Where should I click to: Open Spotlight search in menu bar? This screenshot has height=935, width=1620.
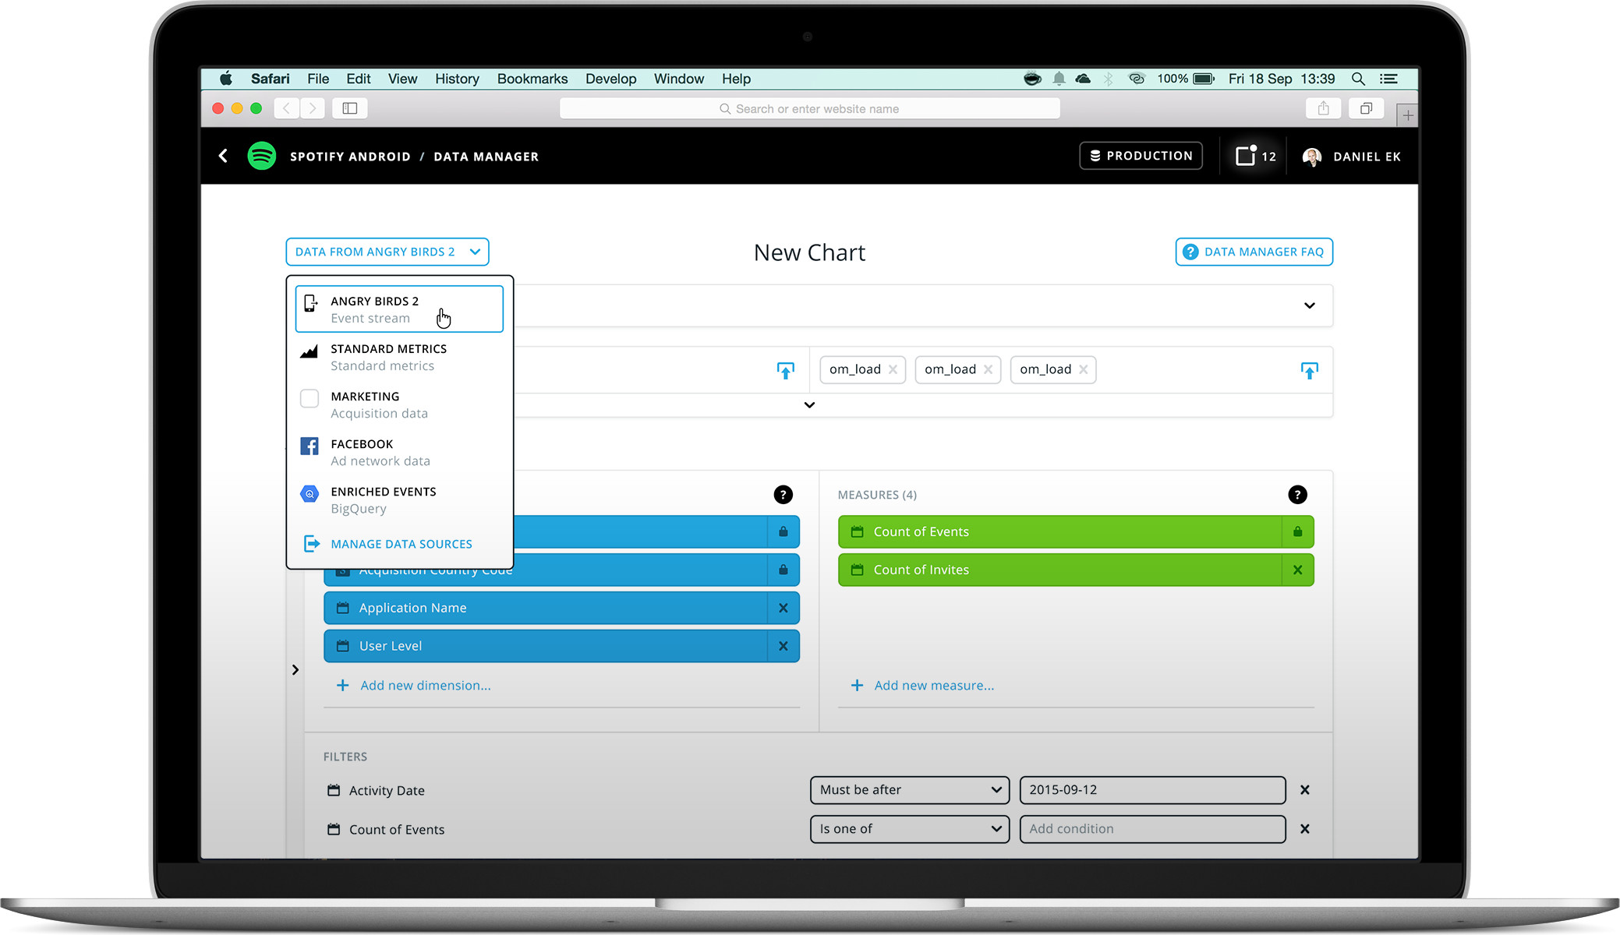(x=1358, y=79)
